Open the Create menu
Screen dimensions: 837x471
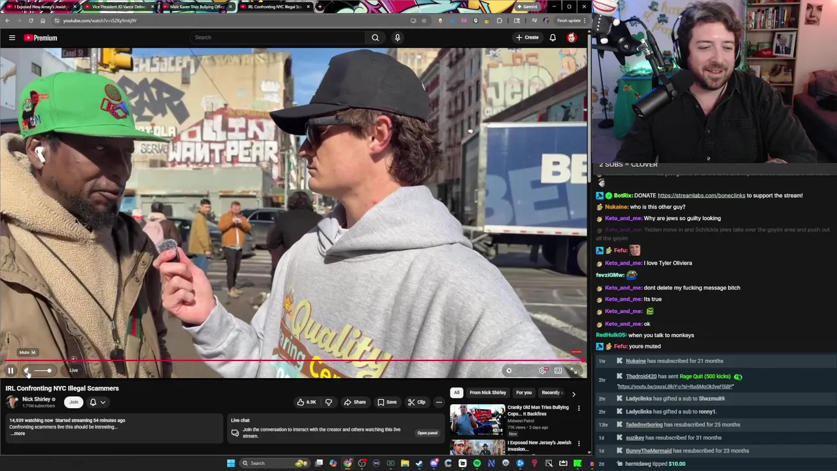click(527, 37)
